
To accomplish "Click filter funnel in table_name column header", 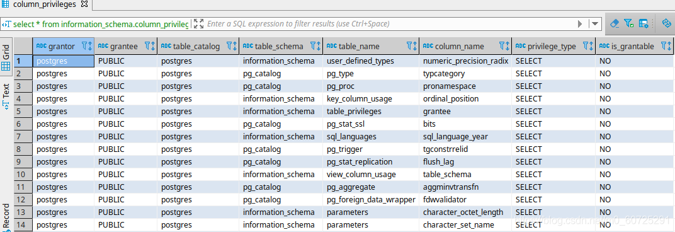I will point(409,46).
